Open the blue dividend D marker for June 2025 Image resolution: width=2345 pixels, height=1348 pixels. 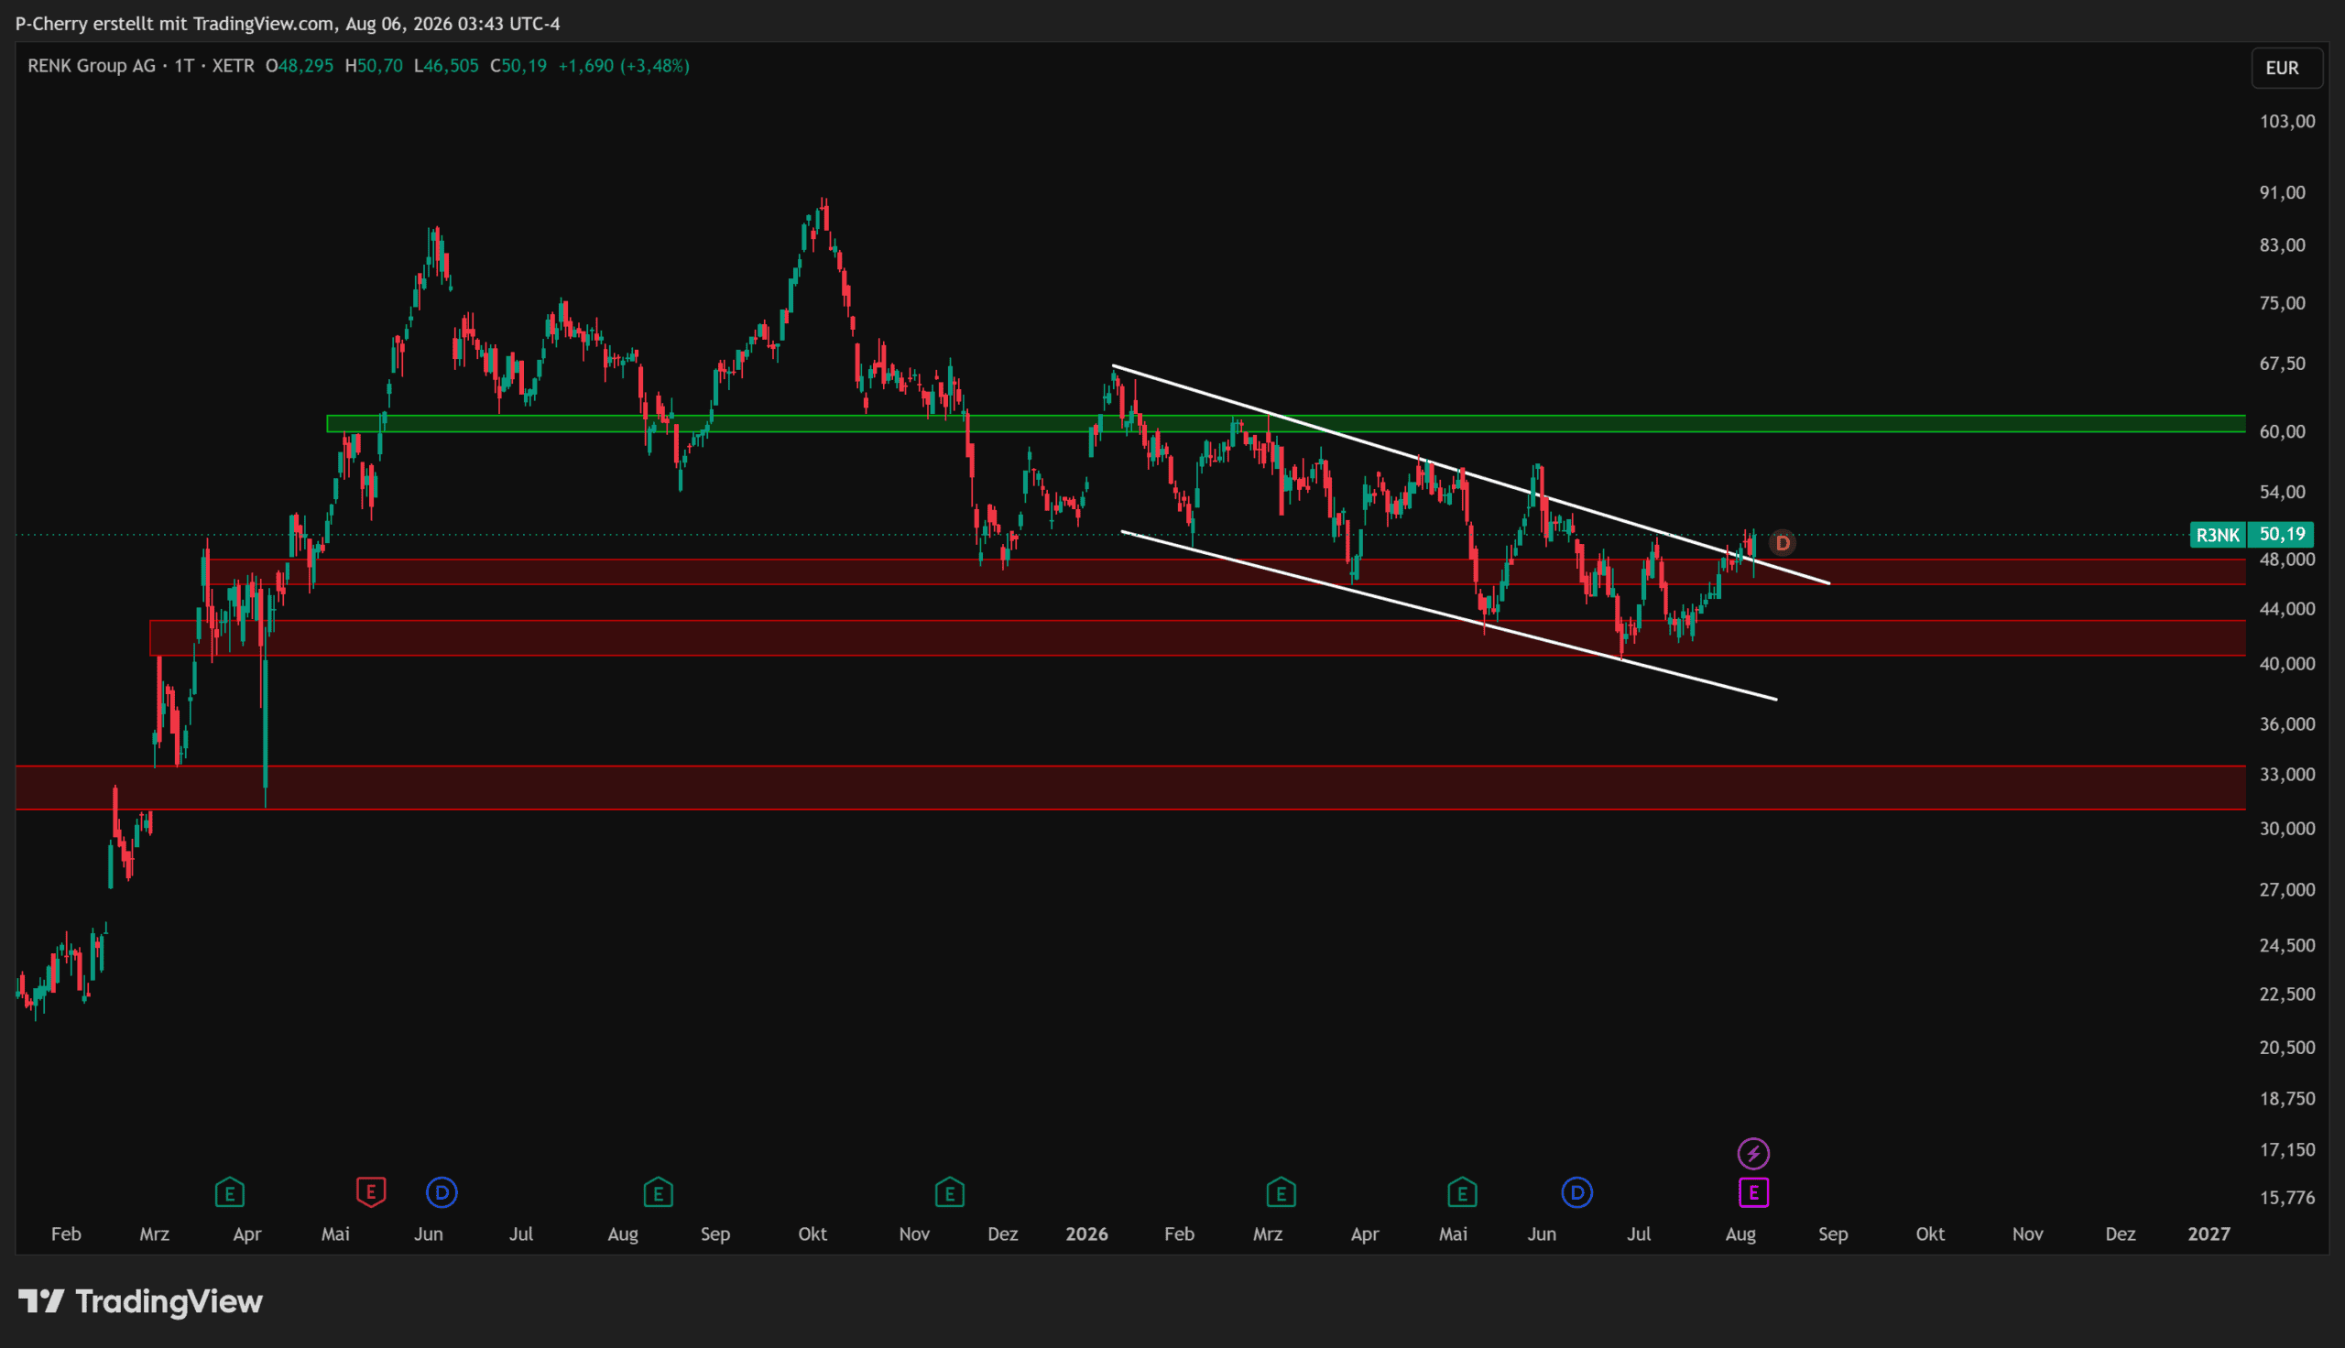pyautogui.click(x=442, y=1192)
